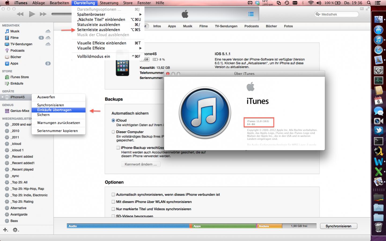
Task: Click the rewind playback button
Action: (x=20, y=14)
